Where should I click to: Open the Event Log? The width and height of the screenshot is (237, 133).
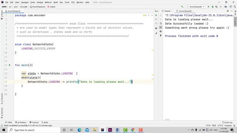pyautogui.click(x=227, y=122)
